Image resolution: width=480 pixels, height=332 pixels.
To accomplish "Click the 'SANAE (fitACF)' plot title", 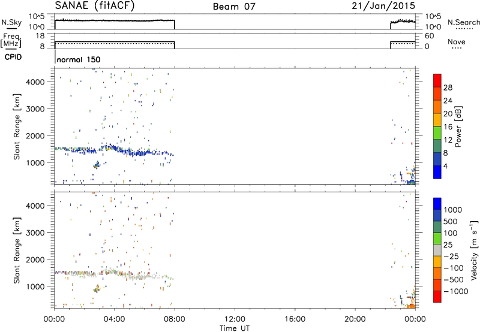I will click(95, 6).
